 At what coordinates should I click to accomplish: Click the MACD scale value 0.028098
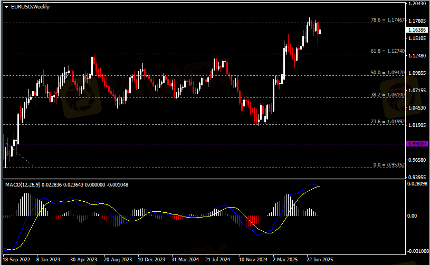[x=417, y=184]
